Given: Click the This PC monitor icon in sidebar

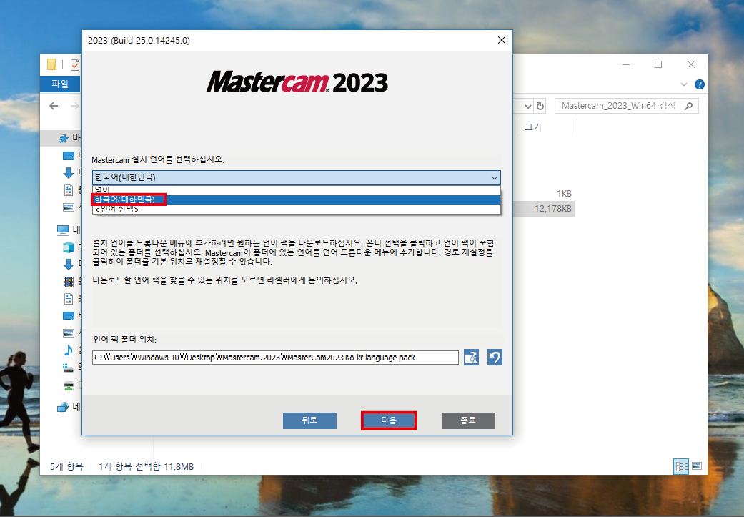Looking at the screenshot, I should [63, 230].
